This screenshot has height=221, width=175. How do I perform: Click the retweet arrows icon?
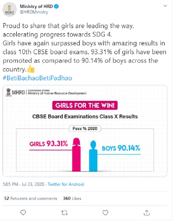tap(64, 212)
